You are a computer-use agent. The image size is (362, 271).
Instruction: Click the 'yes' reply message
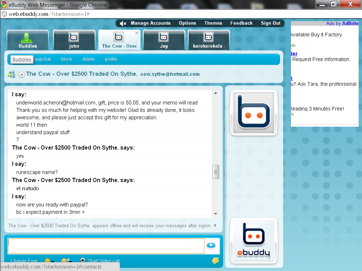click(20, 156)
